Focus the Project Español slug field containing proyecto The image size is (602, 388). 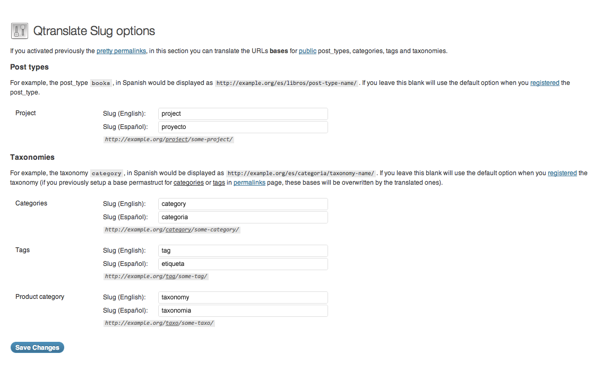pyautogui.click(x=243, y=127)
